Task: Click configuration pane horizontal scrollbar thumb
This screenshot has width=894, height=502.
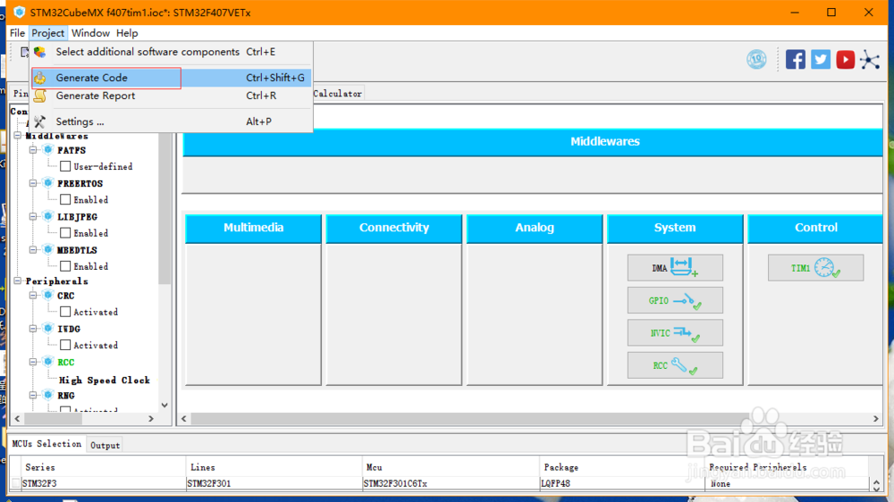Action: click(x=470, y=419)
